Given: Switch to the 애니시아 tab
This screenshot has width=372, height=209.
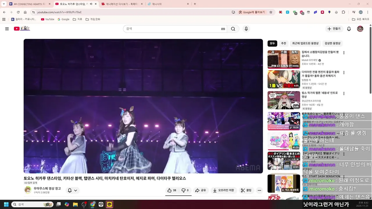Looking at the screenshot, I should pos(168,4).
